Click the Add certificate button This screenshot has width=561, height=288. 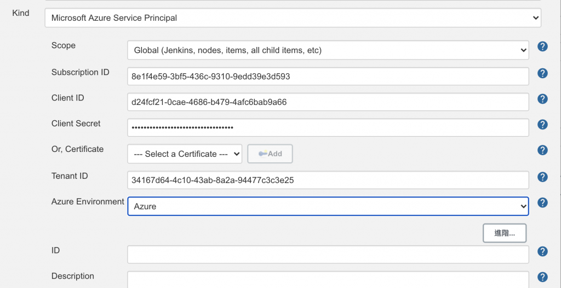[x=270, y=154]
